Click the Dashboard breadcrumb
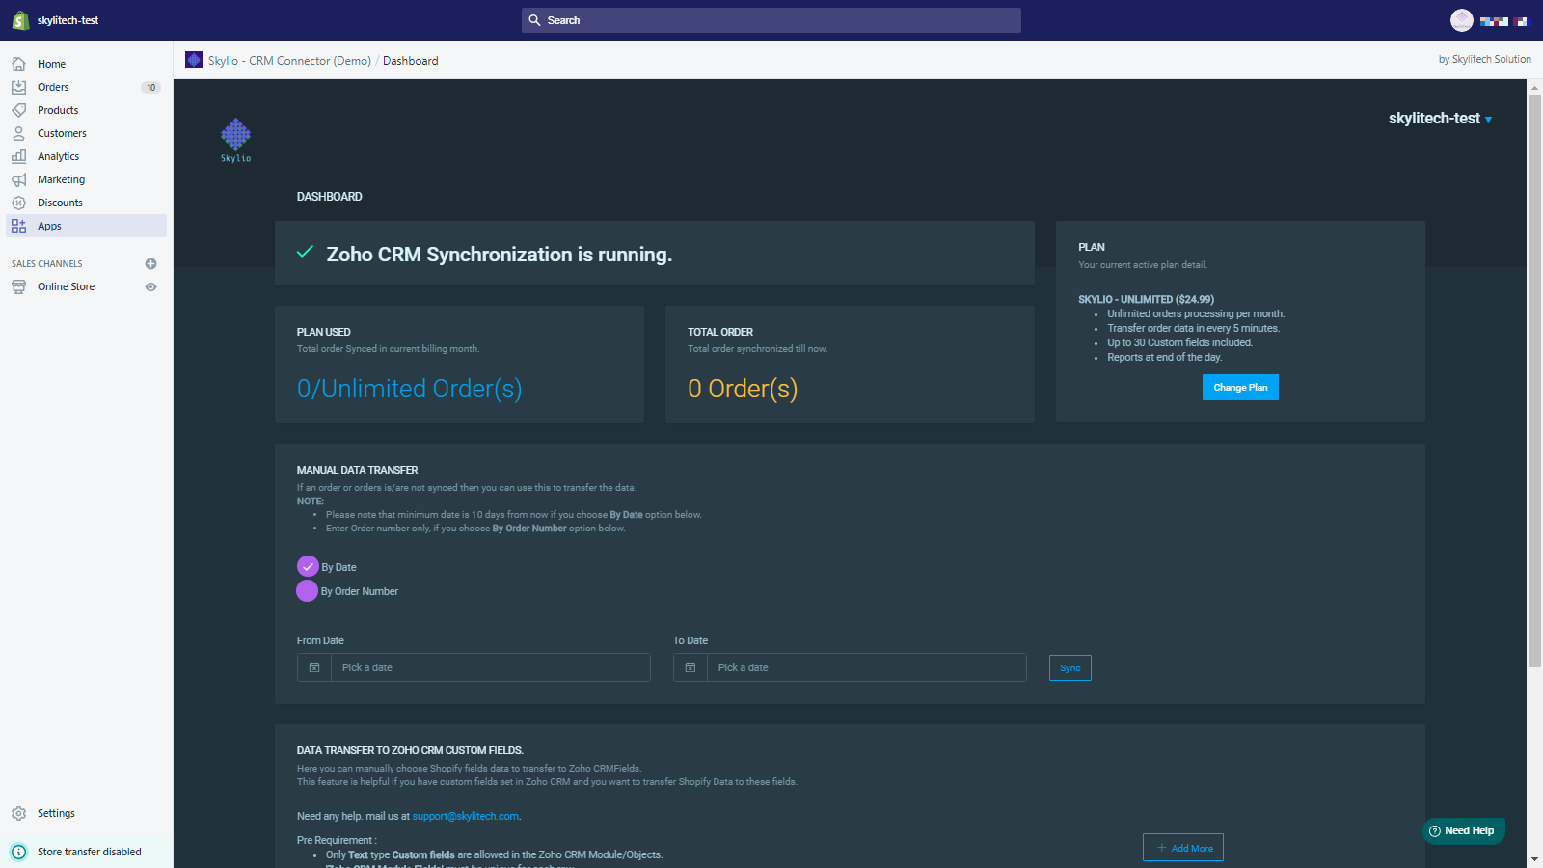The width and height of the screenshot is (1543, 868). (410, 60)
